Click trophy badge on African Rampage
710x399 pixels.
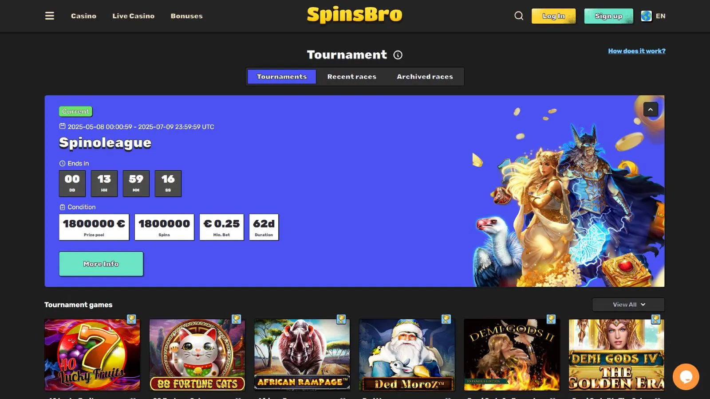341,319
